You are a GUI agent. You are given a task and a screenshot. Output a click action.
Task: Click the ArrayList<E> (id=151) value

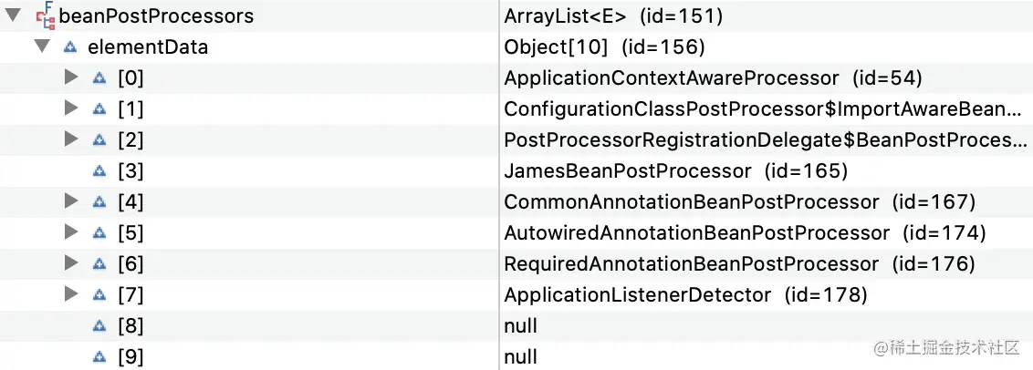(x=613, y=16)
